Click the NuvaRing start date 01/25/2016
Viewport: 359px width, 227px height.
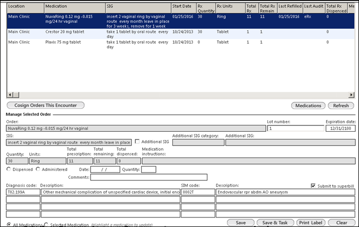coord(183,17)
